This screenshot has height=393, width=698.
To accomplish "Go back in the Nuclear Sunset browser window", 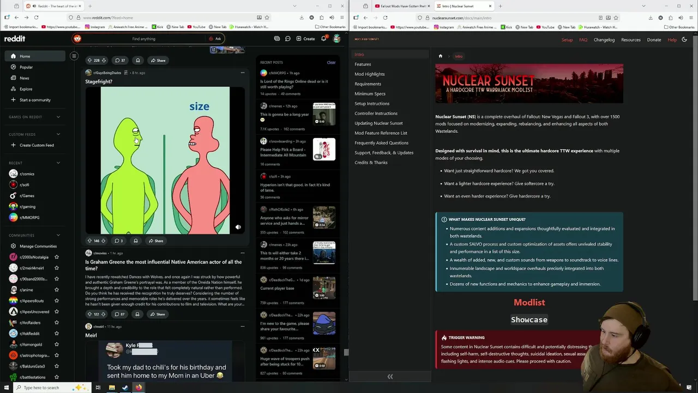I will pos(365,17).
